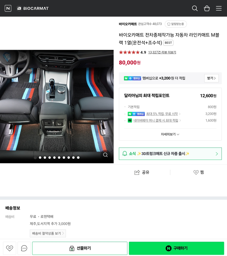227x256 pixels.
Task: Click the car mat product photo
Action: (57, 106)
